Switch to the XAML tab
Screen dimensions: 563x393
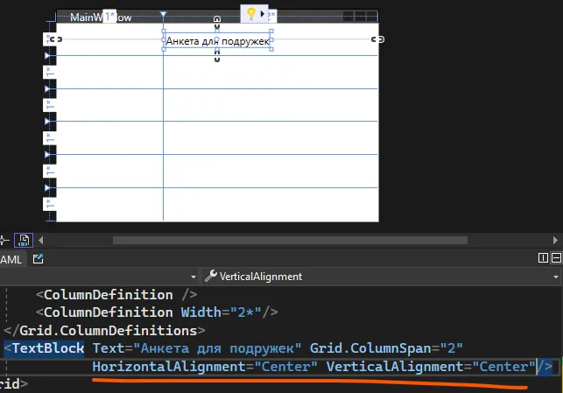tap(11, 259)
